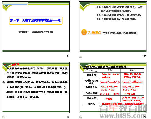Select the slide 3 thumbnail about 二氧化硅
The width and height of the screenshot is (151, 119).
tap(36, 87)
